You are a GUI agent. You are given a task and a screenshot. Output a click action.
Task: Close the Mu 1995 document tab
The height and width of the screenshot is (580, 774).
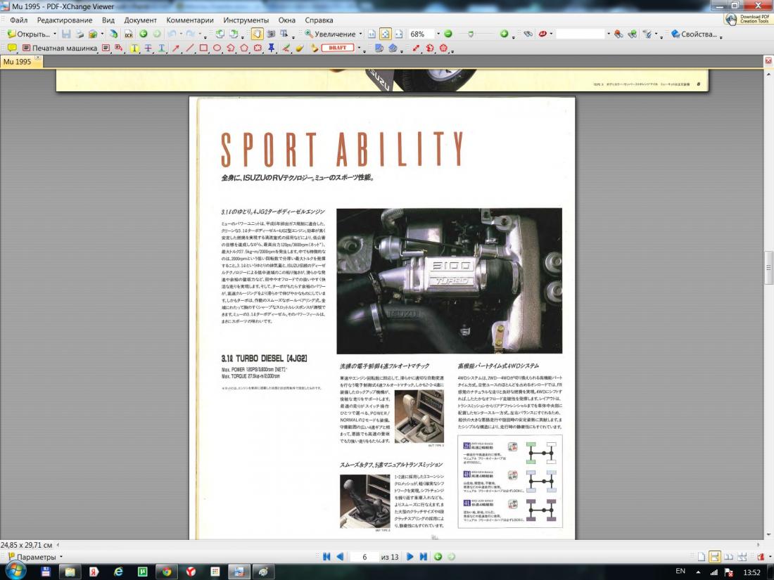coord(38,58)
